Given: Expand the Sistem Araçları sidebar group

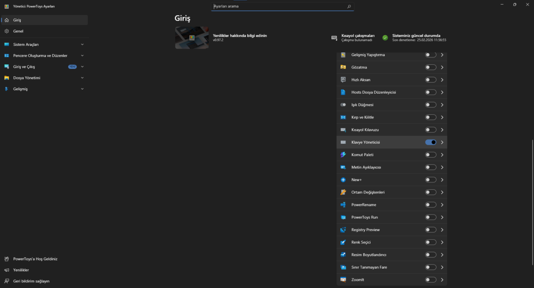Looking at the screenshot, I should point(82,45).
